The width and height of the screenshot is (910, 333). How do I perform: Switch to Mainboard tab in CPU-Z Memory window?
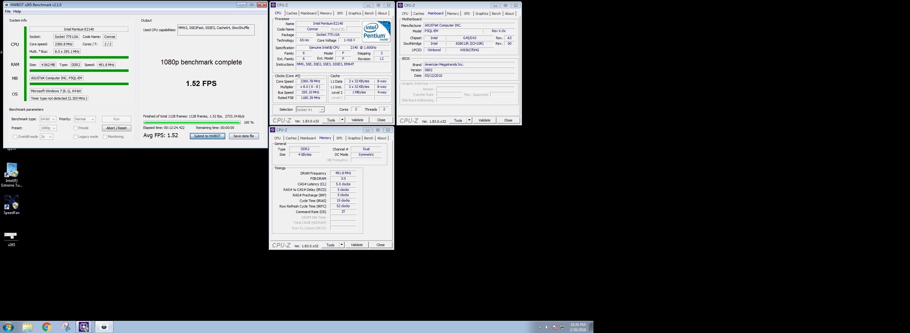[x=308, y=138]
